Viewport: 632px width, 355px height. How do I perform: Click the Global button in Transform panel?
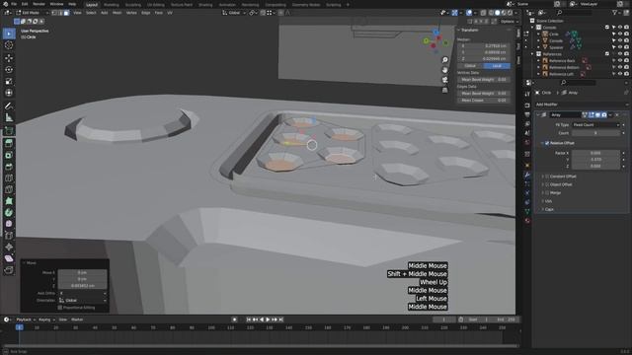point(470,66)
